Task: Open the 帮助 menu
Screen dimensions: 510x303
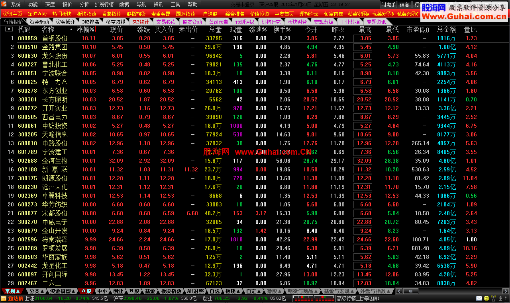Action: [x=192, y=5]
